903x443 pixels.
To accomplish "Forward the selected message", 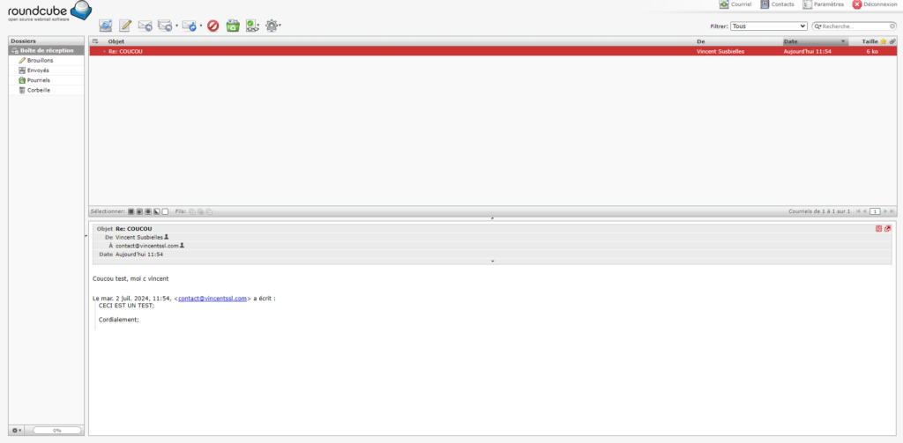I will pyautogui.click(x=189, y=26).
